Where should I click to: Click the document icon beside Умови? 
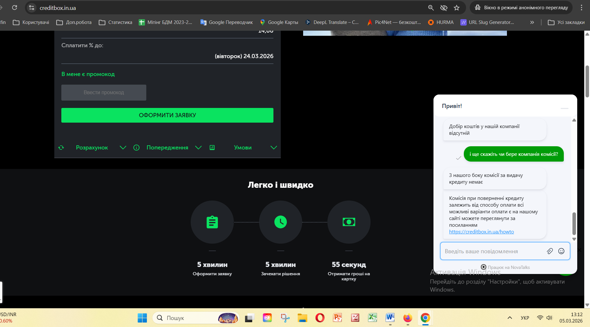[x=212, y=148]
